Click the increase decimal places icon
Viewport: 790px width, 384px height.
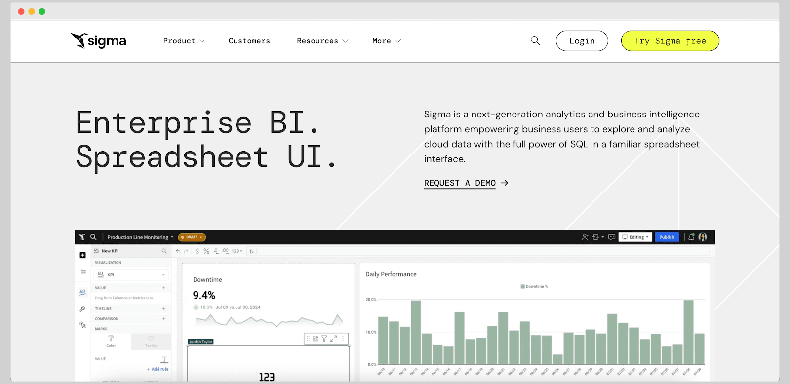point(226,251)
